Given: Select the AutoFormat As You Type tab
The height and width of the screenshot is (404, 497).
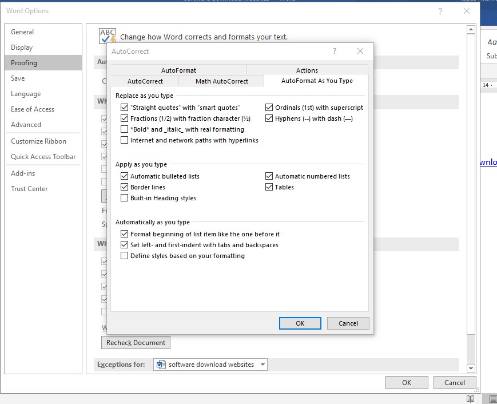Looking at the screenshot, I should (x=317, y=81).
